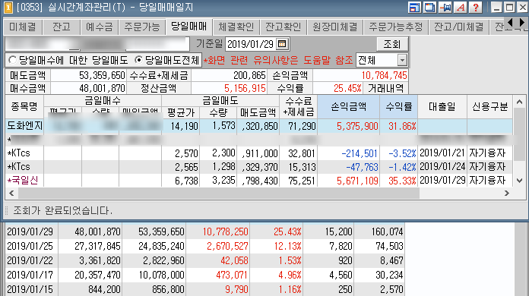This screenshot has height=296, width=529.
Task: Select the 당일매매 tab
Action: click(189, 27)
